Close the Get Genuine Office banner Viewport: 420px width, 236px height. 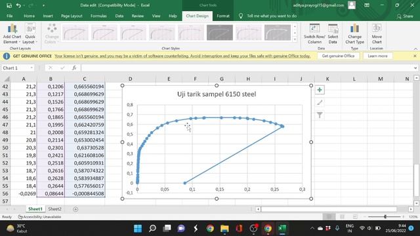[x=415, y=56]
